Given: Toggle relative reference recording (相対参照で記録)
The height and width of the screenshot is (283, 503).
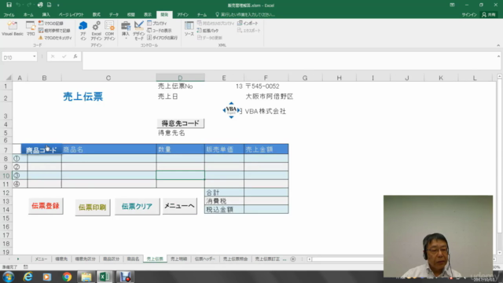Looking at the screenshot, I should [54, 31].
